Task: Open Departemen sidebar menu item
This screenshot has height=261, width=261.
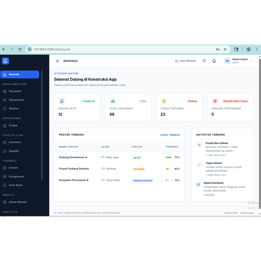Action: coord(20,100)
